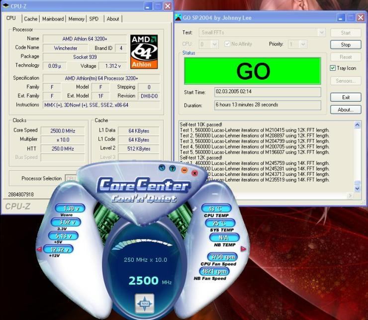Click the SP2004 title bar app icon
Image resolution: width=368 pixels, height=320 pixels.
tap(179, 17)
